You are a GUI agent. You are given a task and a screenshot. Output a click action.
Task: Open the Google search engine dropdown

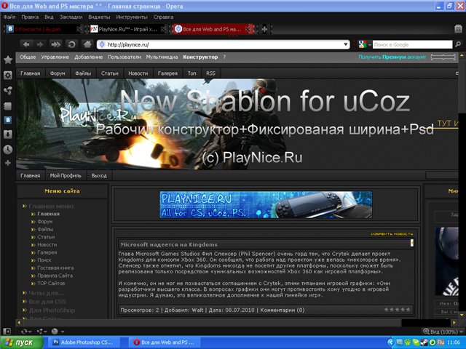click(370, 44)
